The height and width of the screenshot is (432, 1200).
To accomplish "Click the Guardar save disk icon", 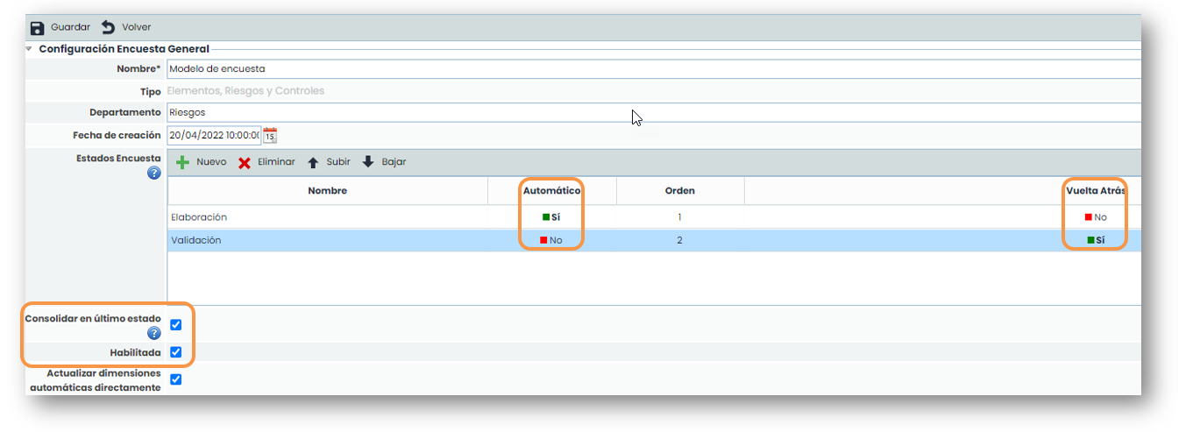I will 37,28.
